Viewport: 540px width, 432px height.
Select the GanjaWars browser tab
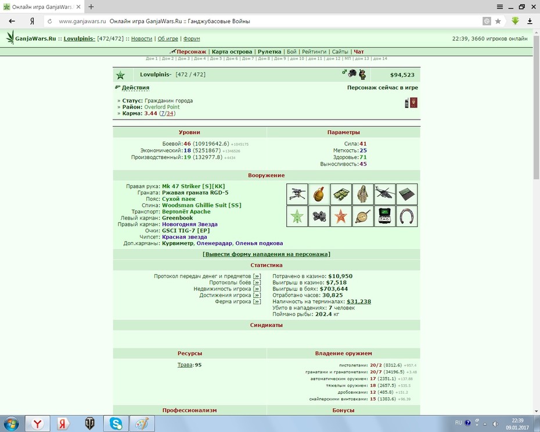[42, 6]
